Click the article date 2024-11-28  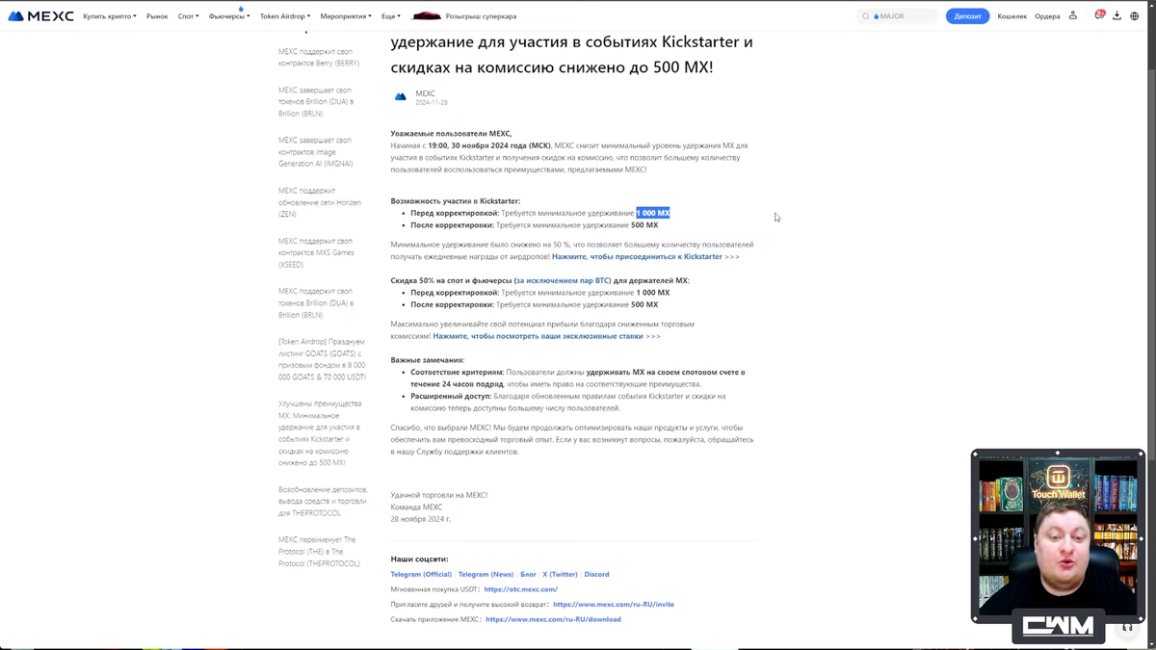(432, 102)
